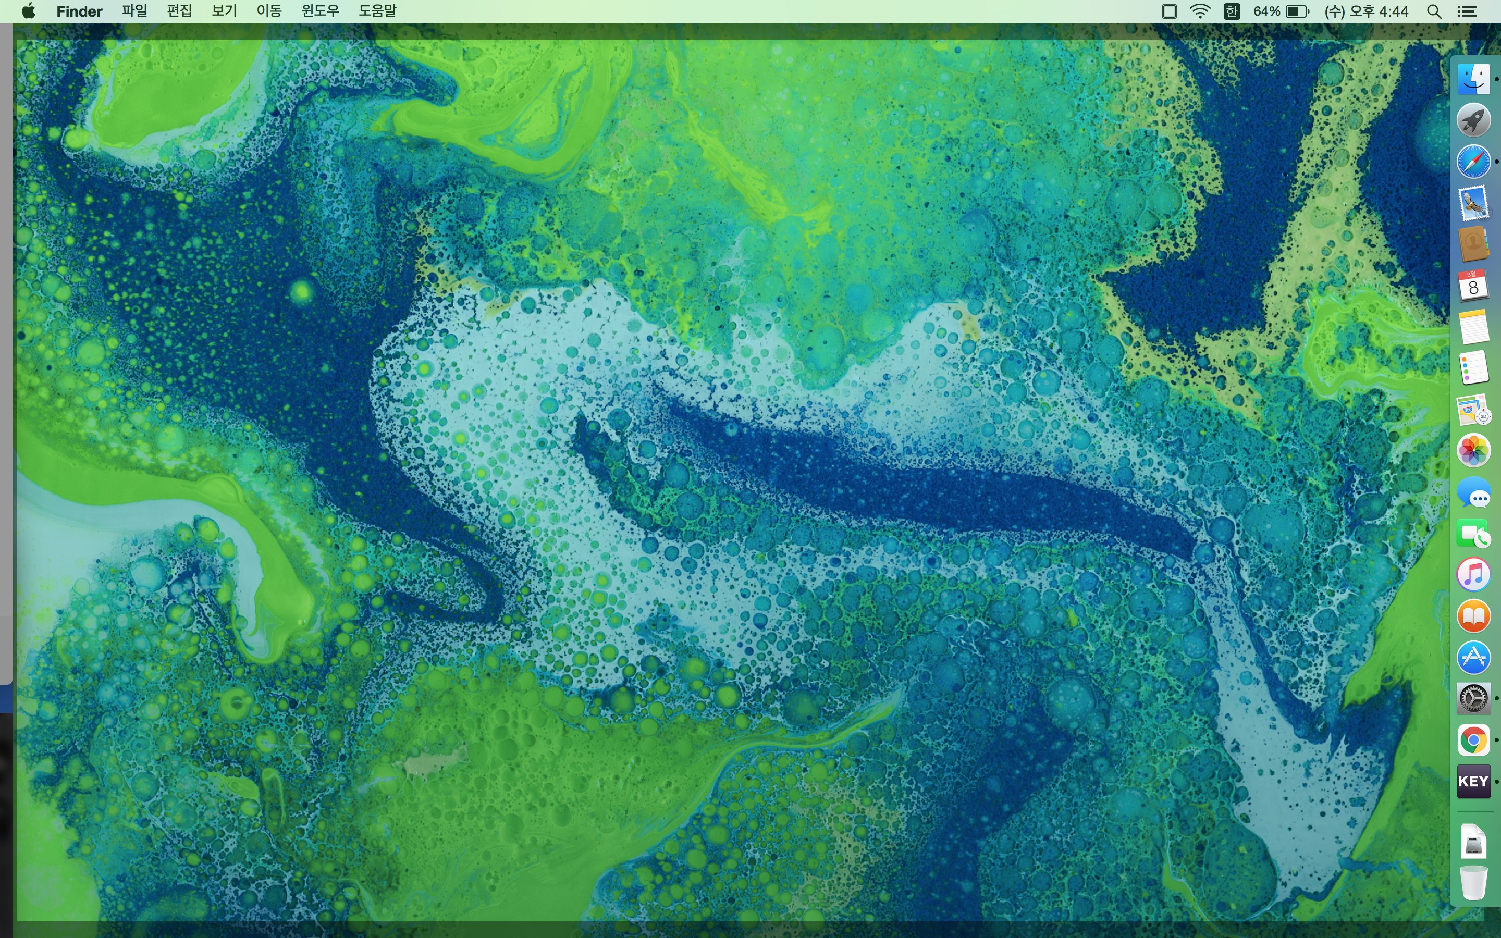Open the Wi-Fi status menu
Image resolution: width=1501 pixels, height=938 pixels.
click(1200, 11)
